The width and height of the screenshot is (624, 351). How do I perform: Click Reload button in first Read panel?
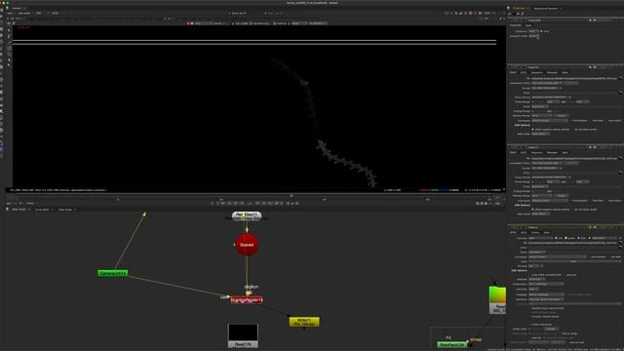coord(562,116)
